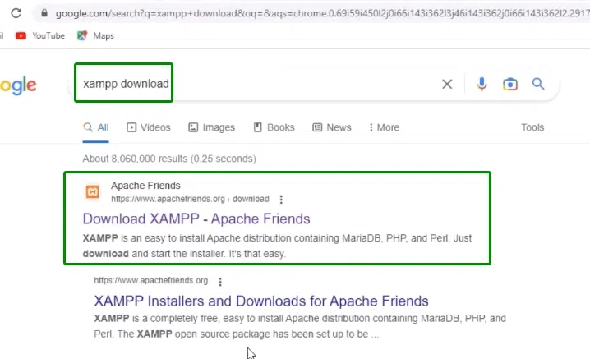Click the second result's https://www.apachefriends.org URL
Image resolution: width=590 pixels, height=359 pixels.
[151, 281]
